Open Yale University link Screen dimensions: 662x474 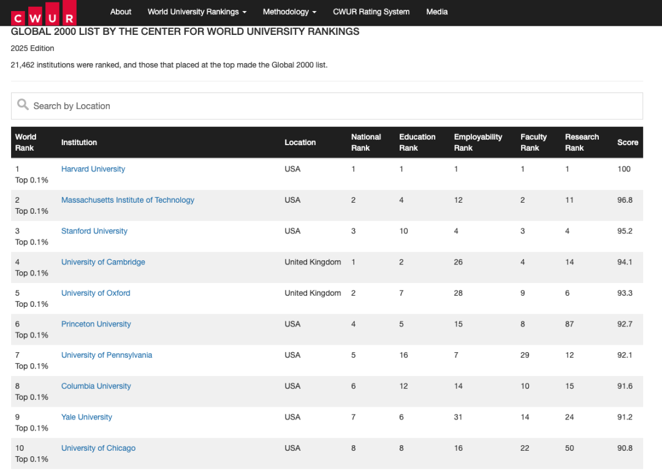86,417
